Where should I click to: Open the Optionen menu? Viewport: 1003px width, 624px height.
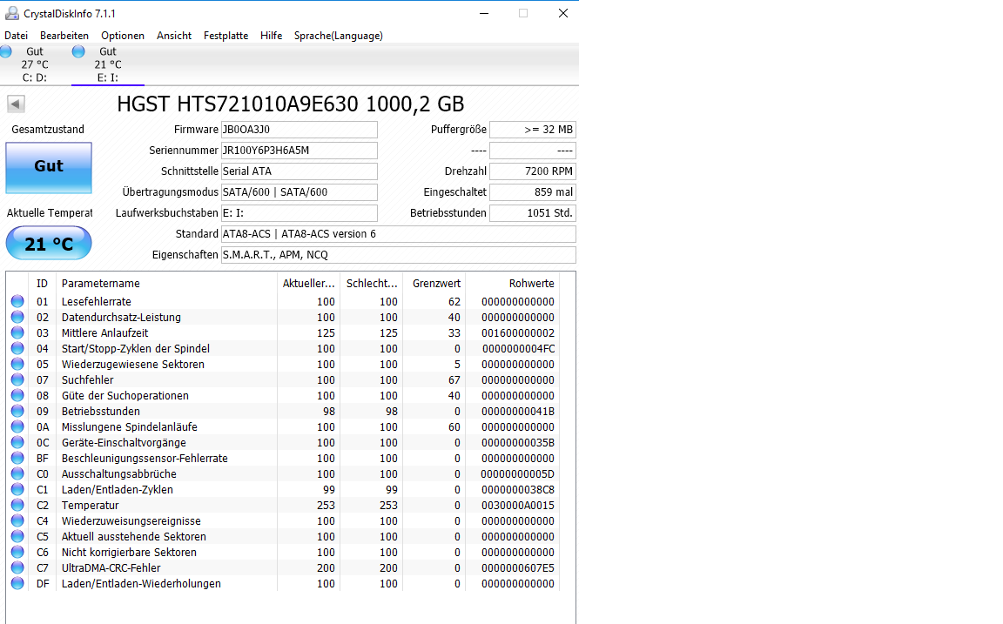pos(122,36)
